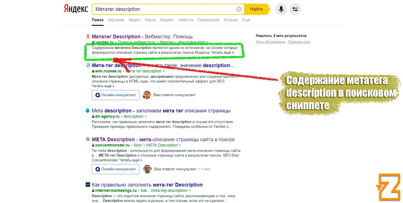The height and width of the screenshot is (203, 403).
Task: Open the Ещё menu
Action: click(x=246, y=20)
